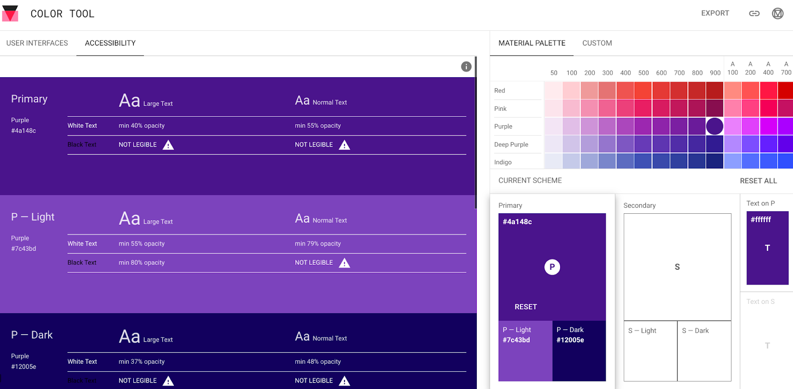Choose the Indigo 900 color swatch
Image resolution: width=793 pixels, height=389 pixels.
(x=715, y=162)
